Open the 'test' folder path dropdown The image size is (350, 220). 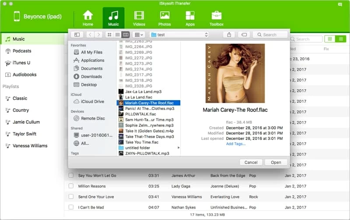pyautogui.click(x=179, y=35)
